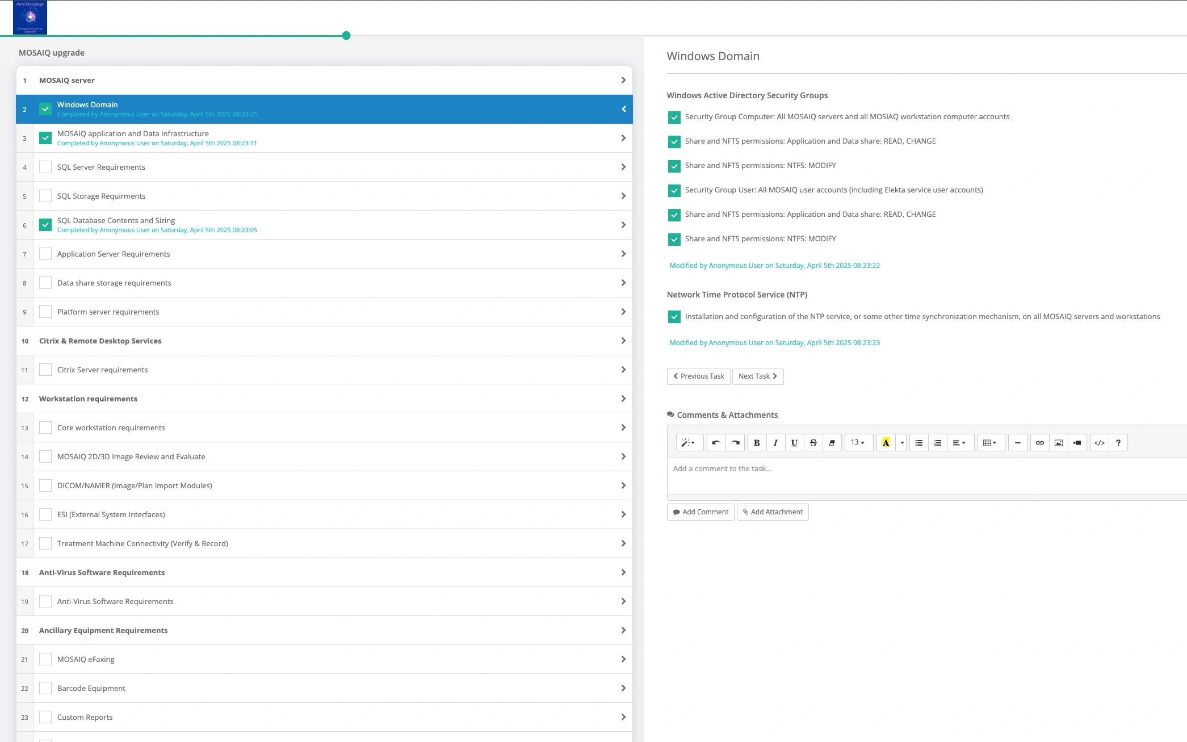The image size is (1187, 742).
Task: Check the SQL Server Requirements checkbox
Action: pos(45,167)
